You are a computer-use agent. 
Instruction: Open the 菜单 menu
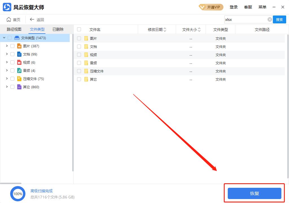(262, 7)
